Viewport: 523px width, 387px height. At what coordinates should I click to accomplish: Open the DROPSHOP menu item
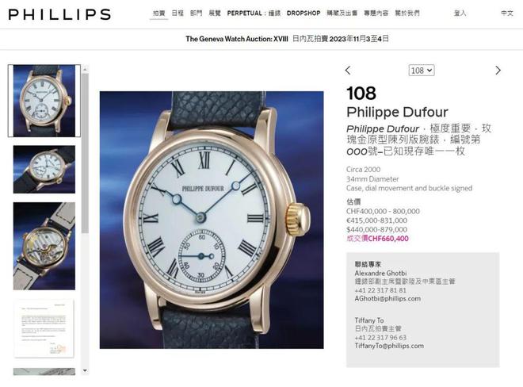pos(303,13)
